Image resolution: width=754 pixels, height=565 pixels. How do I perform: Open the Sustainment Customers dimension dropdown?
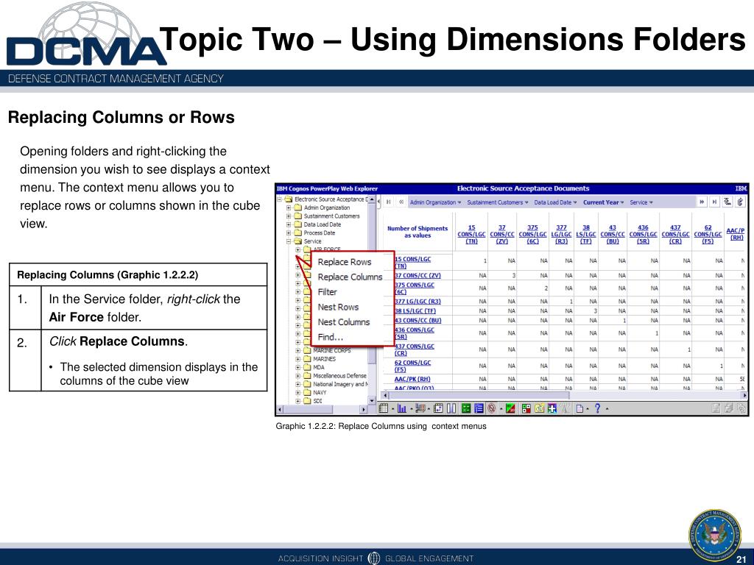tap(498, 202)
